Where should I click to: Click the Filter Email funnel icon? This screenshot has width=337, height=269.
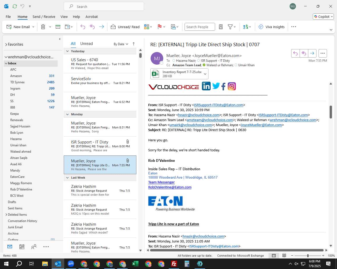[x=230, y=27]
